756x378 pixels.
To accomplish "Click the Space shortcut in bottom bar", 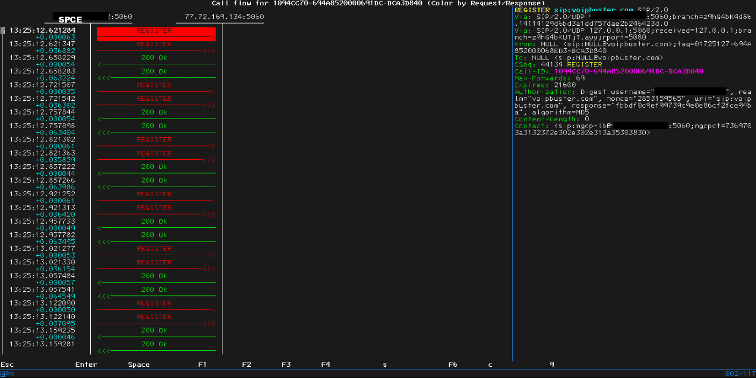I will pyautogui.click(x=139, y=365).
